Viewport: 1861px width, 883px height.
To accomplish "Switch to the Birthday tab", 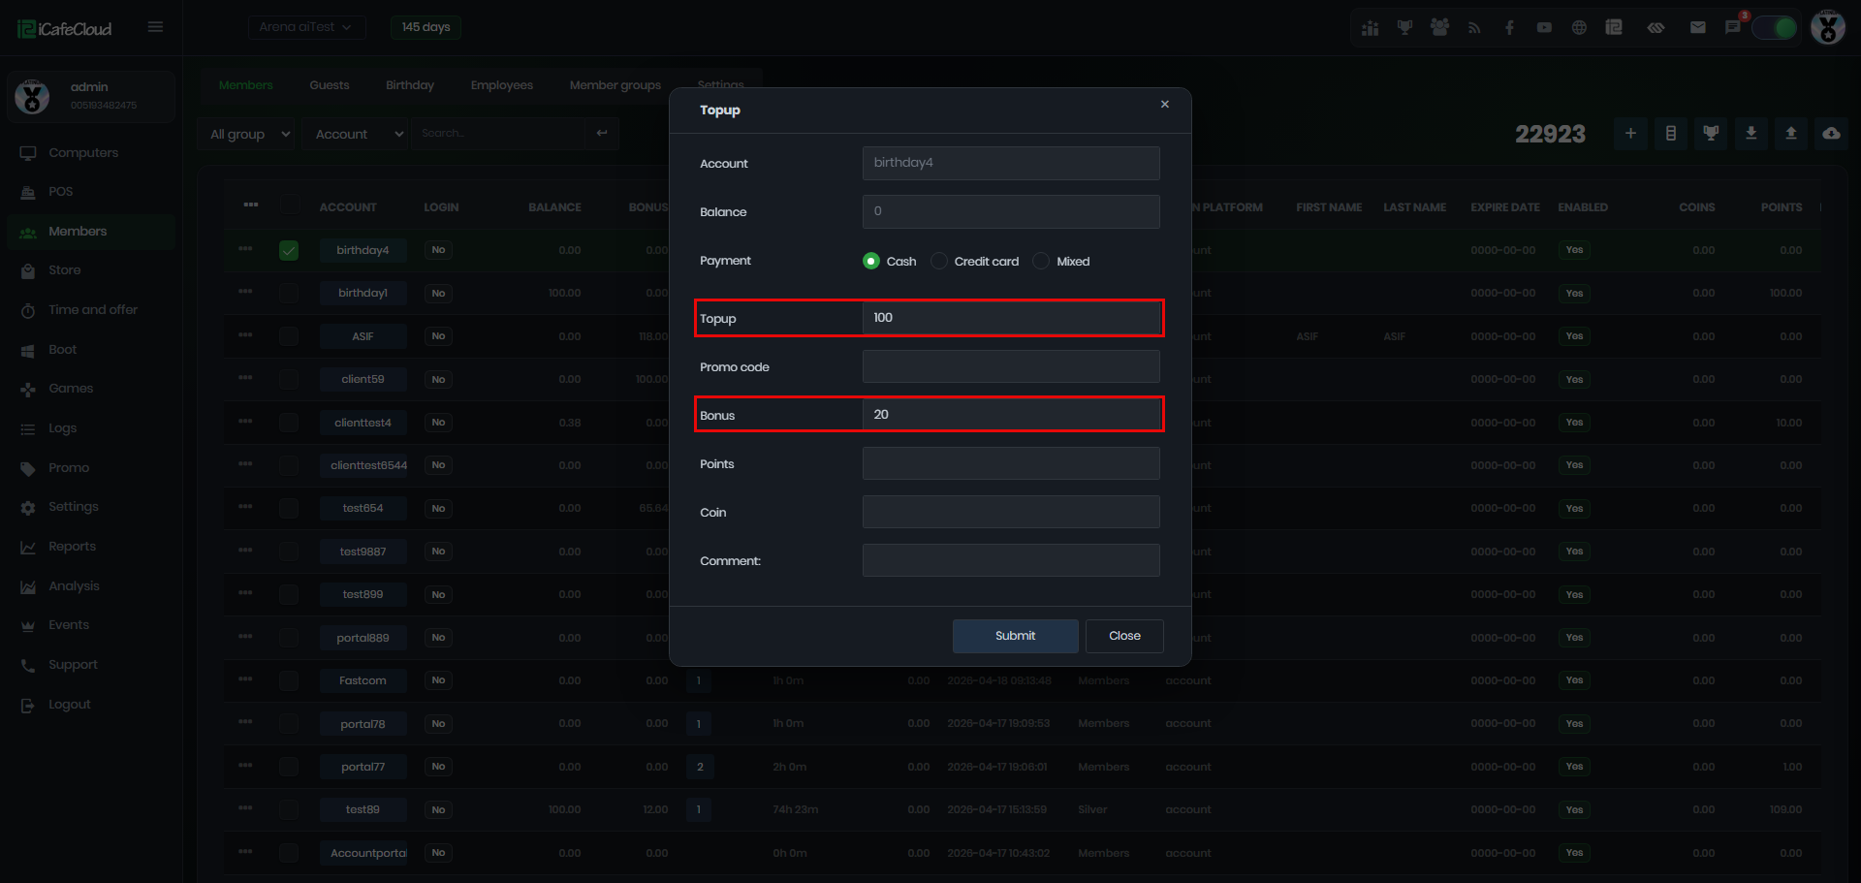I will (410, 85).
